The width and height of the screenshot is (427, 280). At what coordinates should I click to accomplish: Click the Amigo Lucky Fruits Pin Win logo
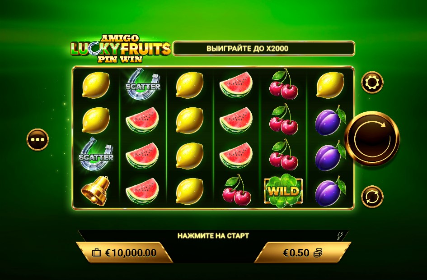[x=120, y=49]
